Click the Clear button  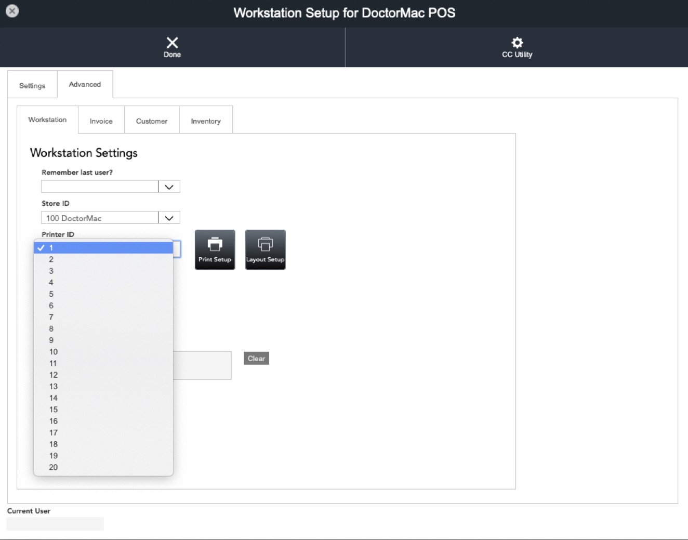click(x=256, y=359)
